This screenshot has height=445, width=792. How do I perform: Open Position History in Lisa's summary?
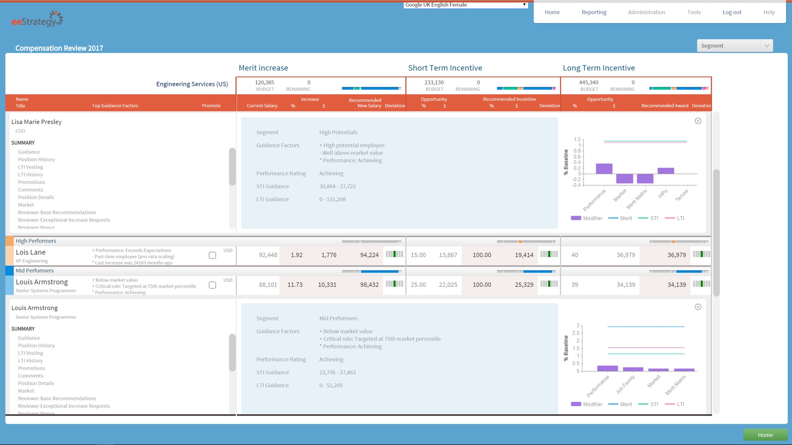[36, 159]
